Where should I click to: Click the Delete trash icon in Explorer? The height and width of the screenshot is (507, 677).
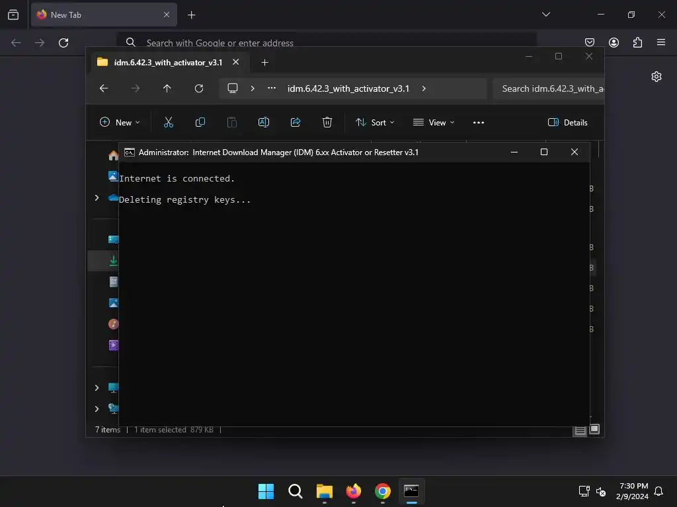point(327,122)
